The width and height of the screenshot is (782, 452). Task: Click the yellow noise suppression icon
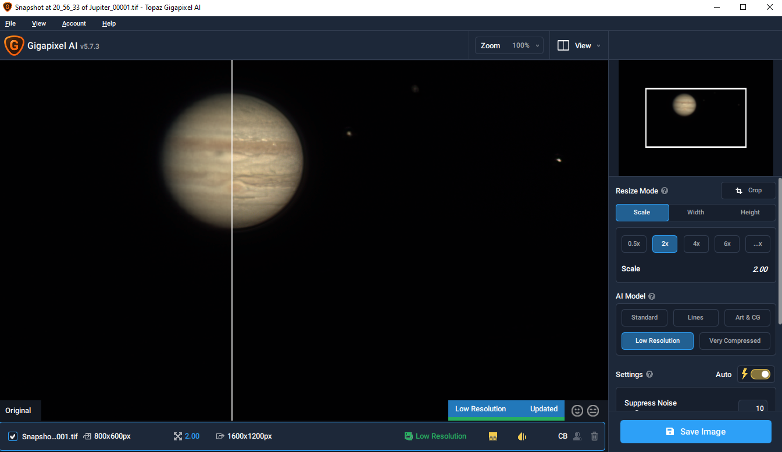point(493,436)
